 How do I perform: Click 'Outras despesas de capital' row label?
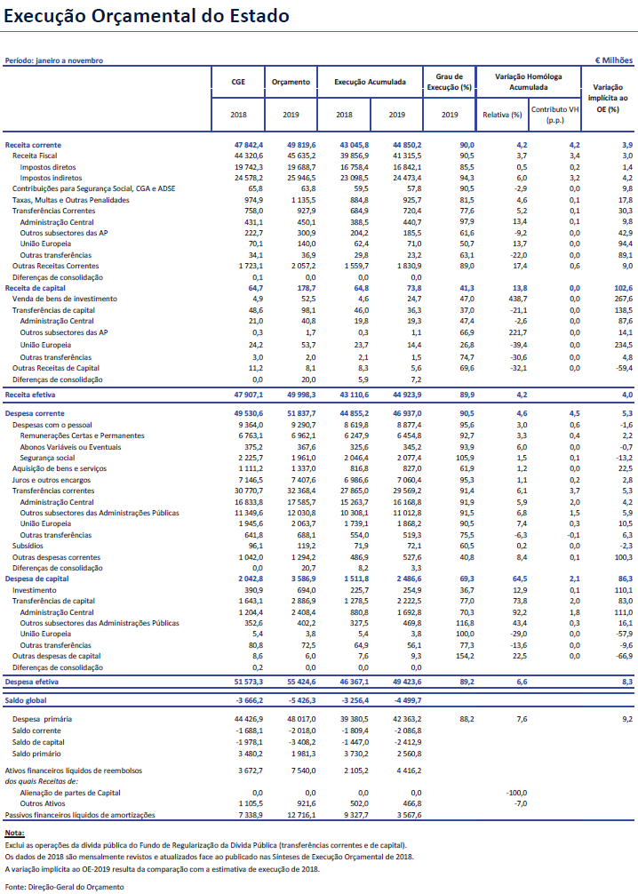coord(57,656)
